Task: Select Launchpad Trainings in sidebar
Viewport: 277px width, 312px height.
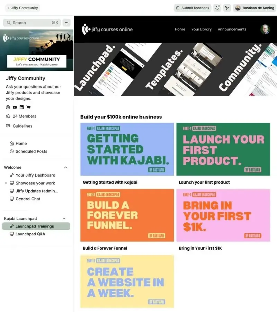Action: click(x=36, y=226)
